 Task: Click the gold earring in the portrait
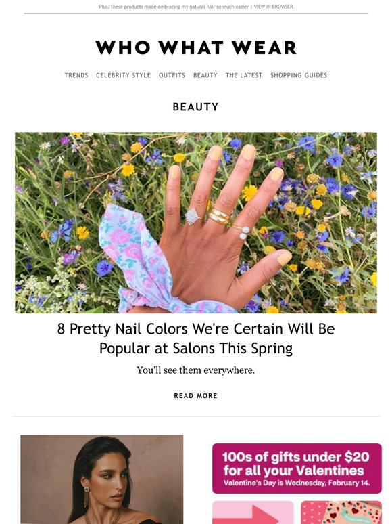point(87,496)
